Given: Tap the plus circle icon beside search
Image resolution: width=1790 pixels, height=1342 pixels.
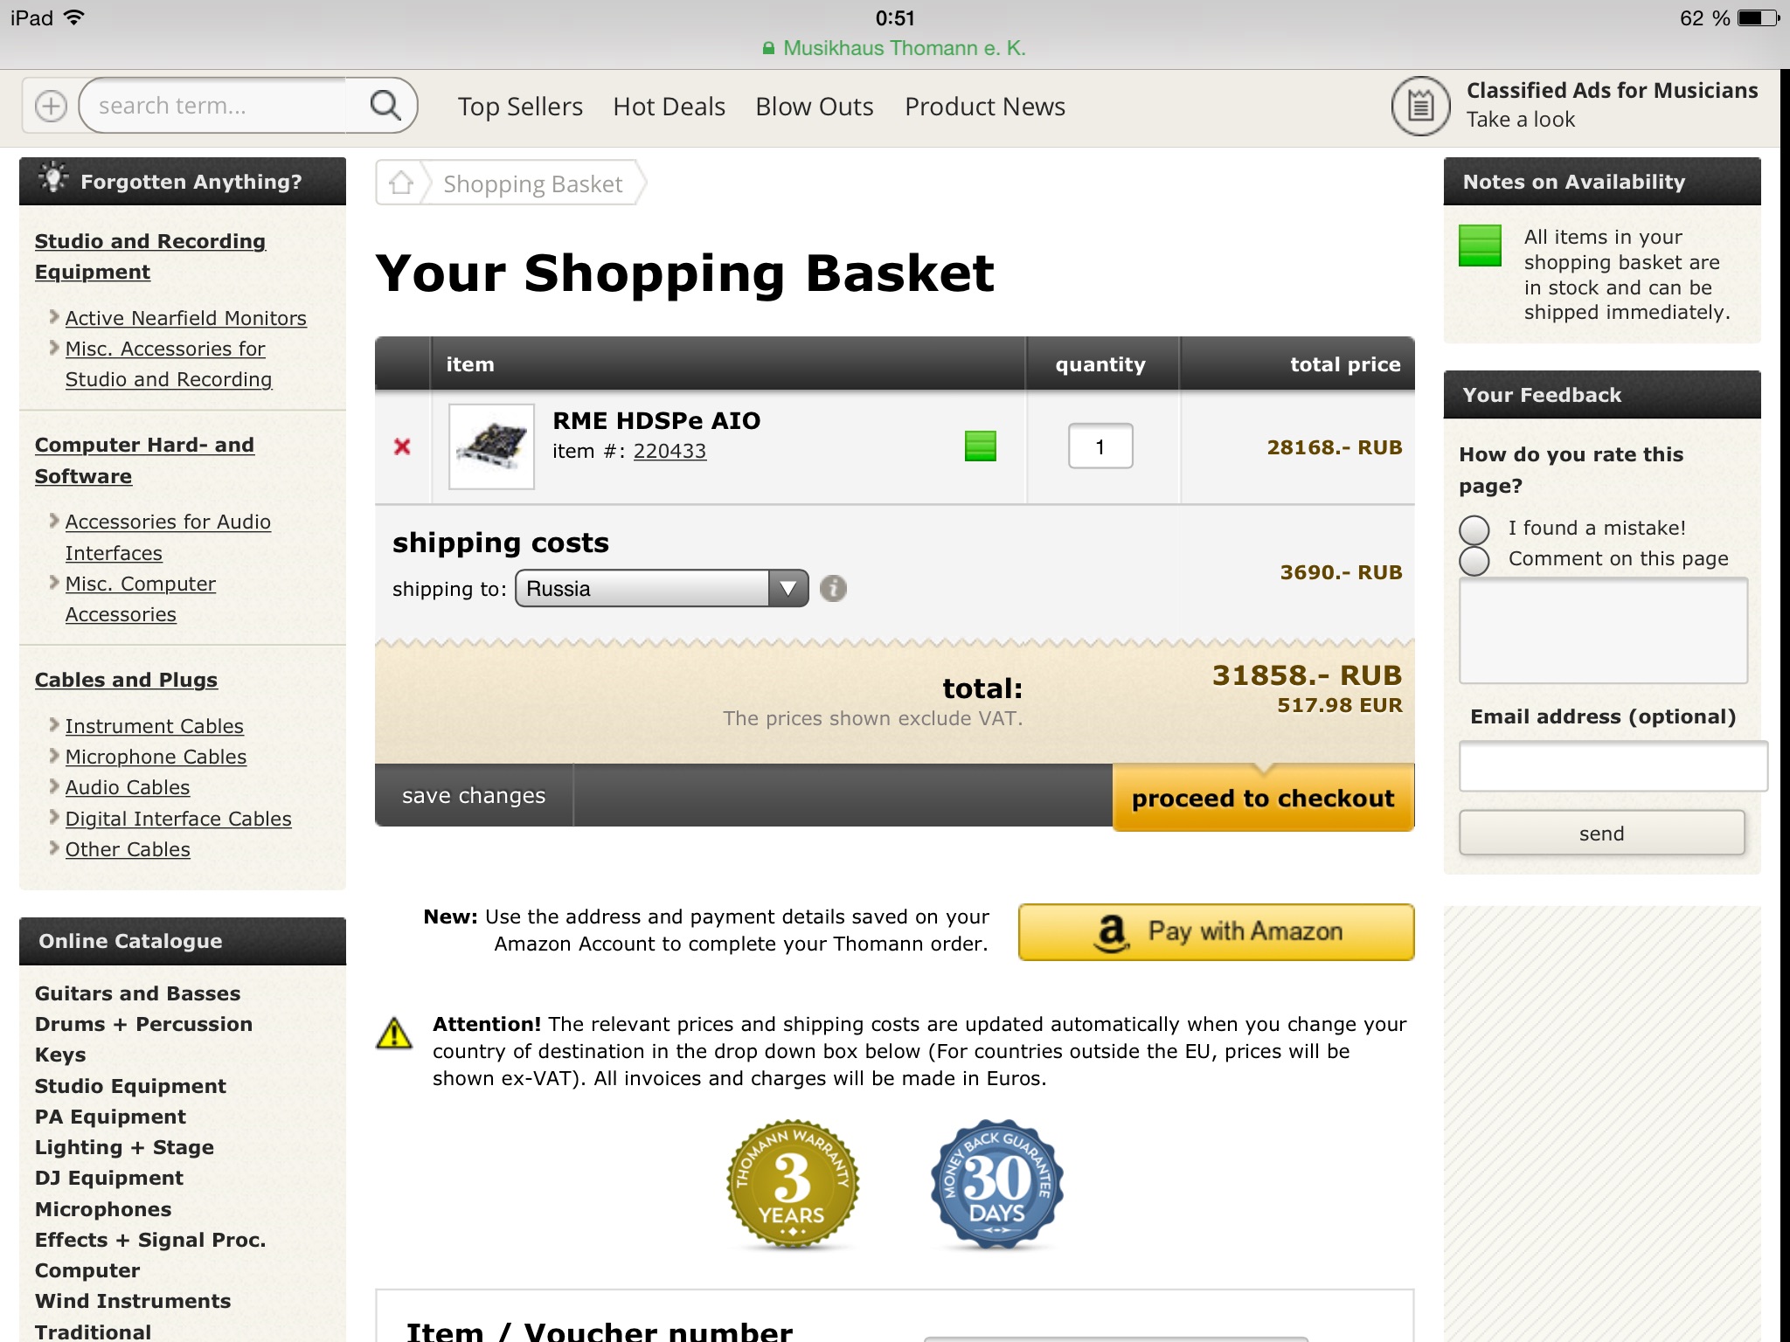Looking at the screenshot, I should point(51,106).
